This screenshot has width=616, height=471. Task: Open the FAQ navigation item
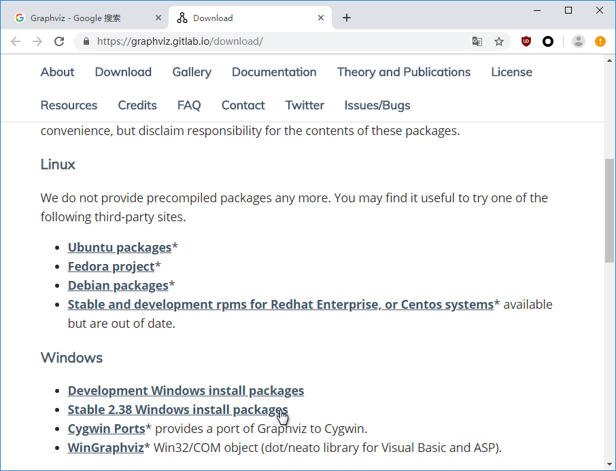tap(189, 105)
